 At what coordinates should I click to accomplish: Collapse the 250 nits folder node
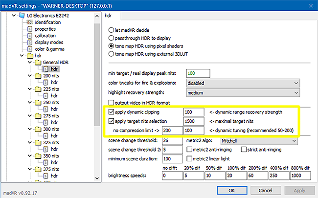click(x=30, y=102)
